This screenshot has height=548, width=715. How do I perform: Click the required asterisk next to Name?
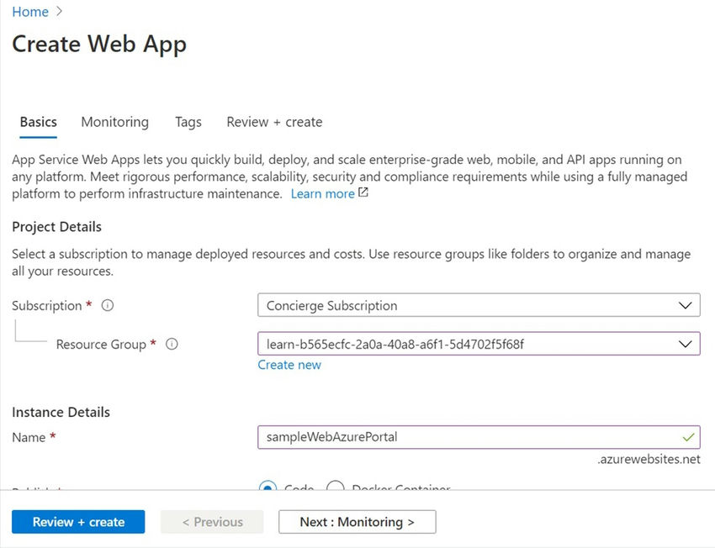(x=50, y=436)
